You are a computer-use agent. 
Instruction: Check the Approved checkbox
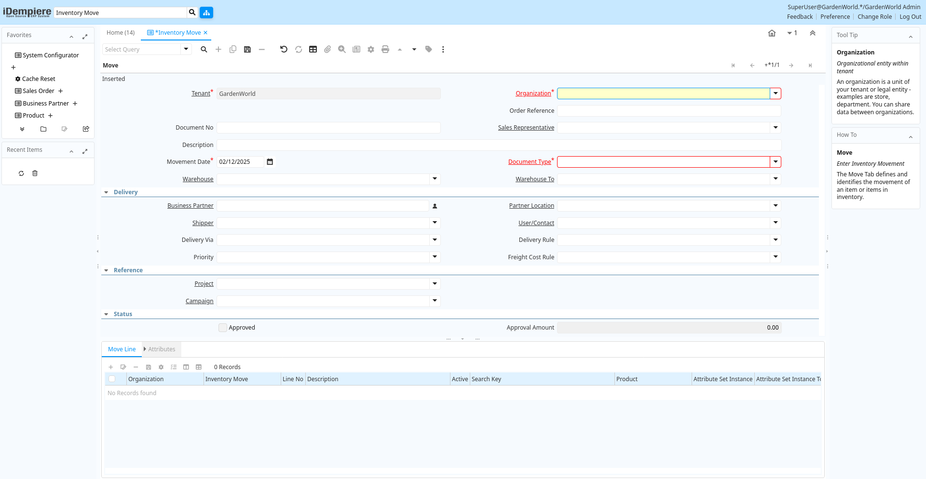(x=223, y=328)
